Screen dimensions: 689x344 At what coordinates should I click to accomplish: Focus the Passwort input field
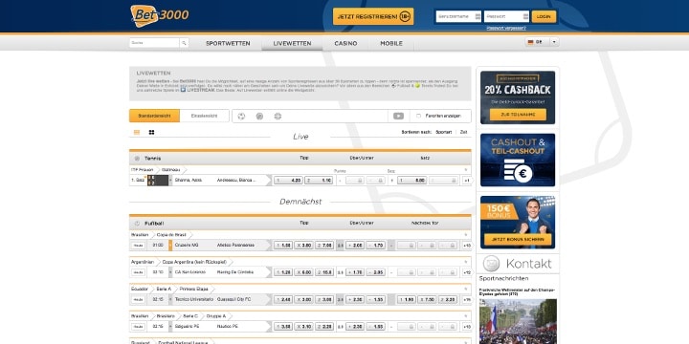tap(506, 16)
